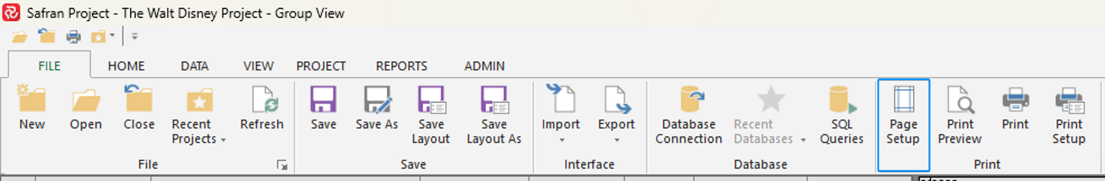1105x181 pixels.
Task: Switch to the HOME ribbon tab
Action: pos(126,66)
